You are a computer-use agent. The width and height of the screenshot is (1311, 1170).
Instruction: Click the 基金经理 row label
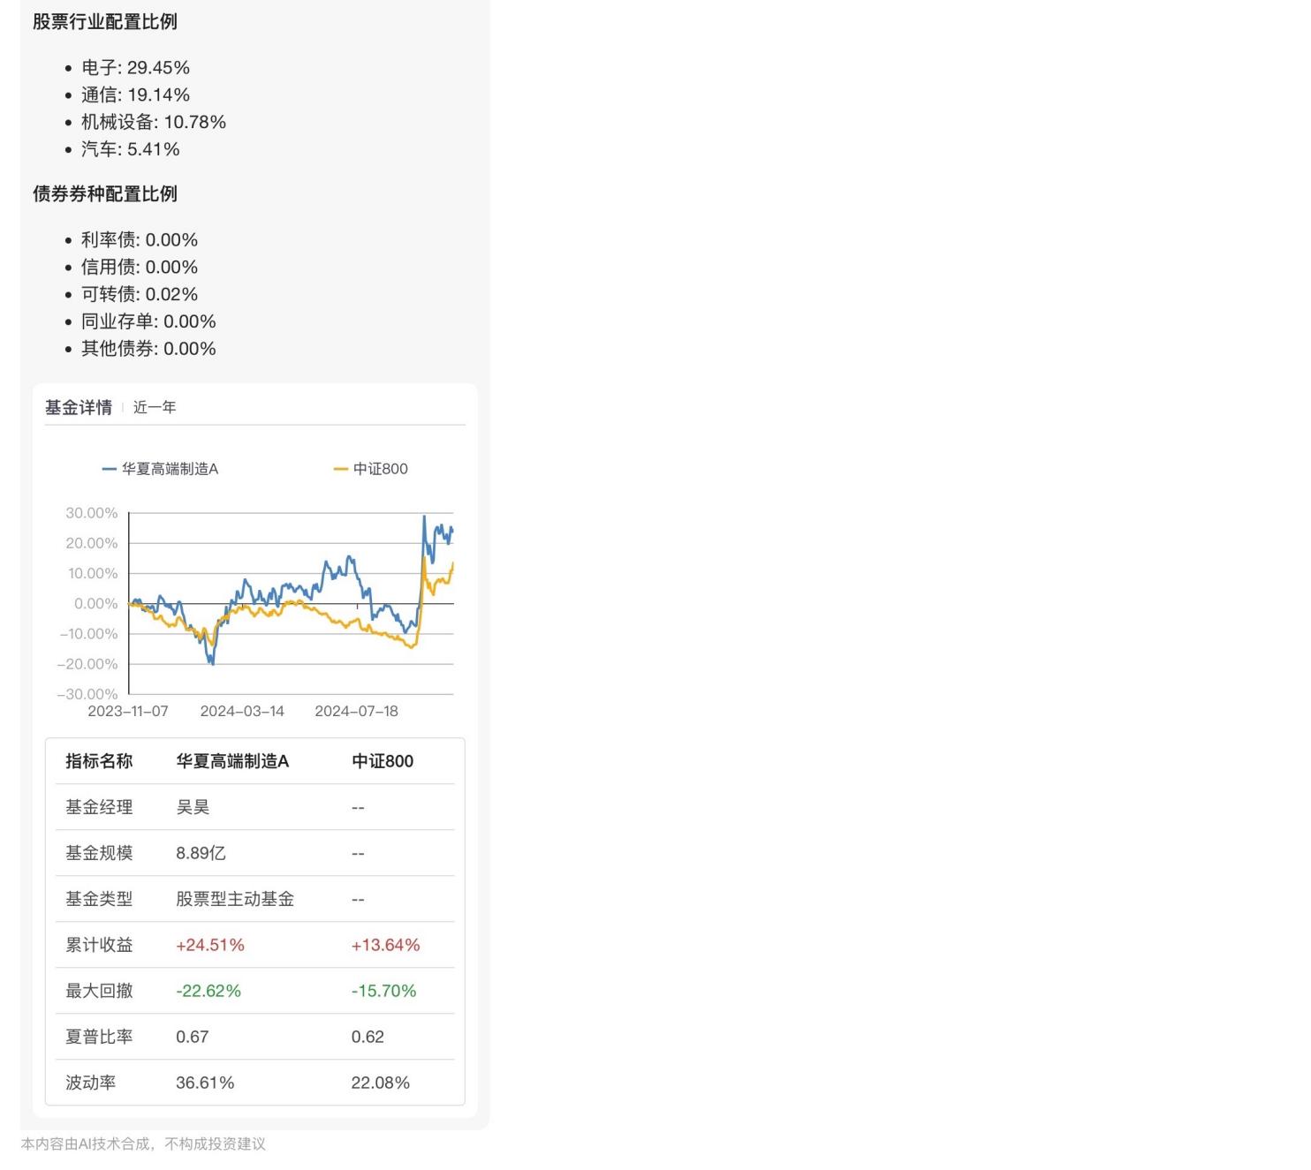coord(99,807)
